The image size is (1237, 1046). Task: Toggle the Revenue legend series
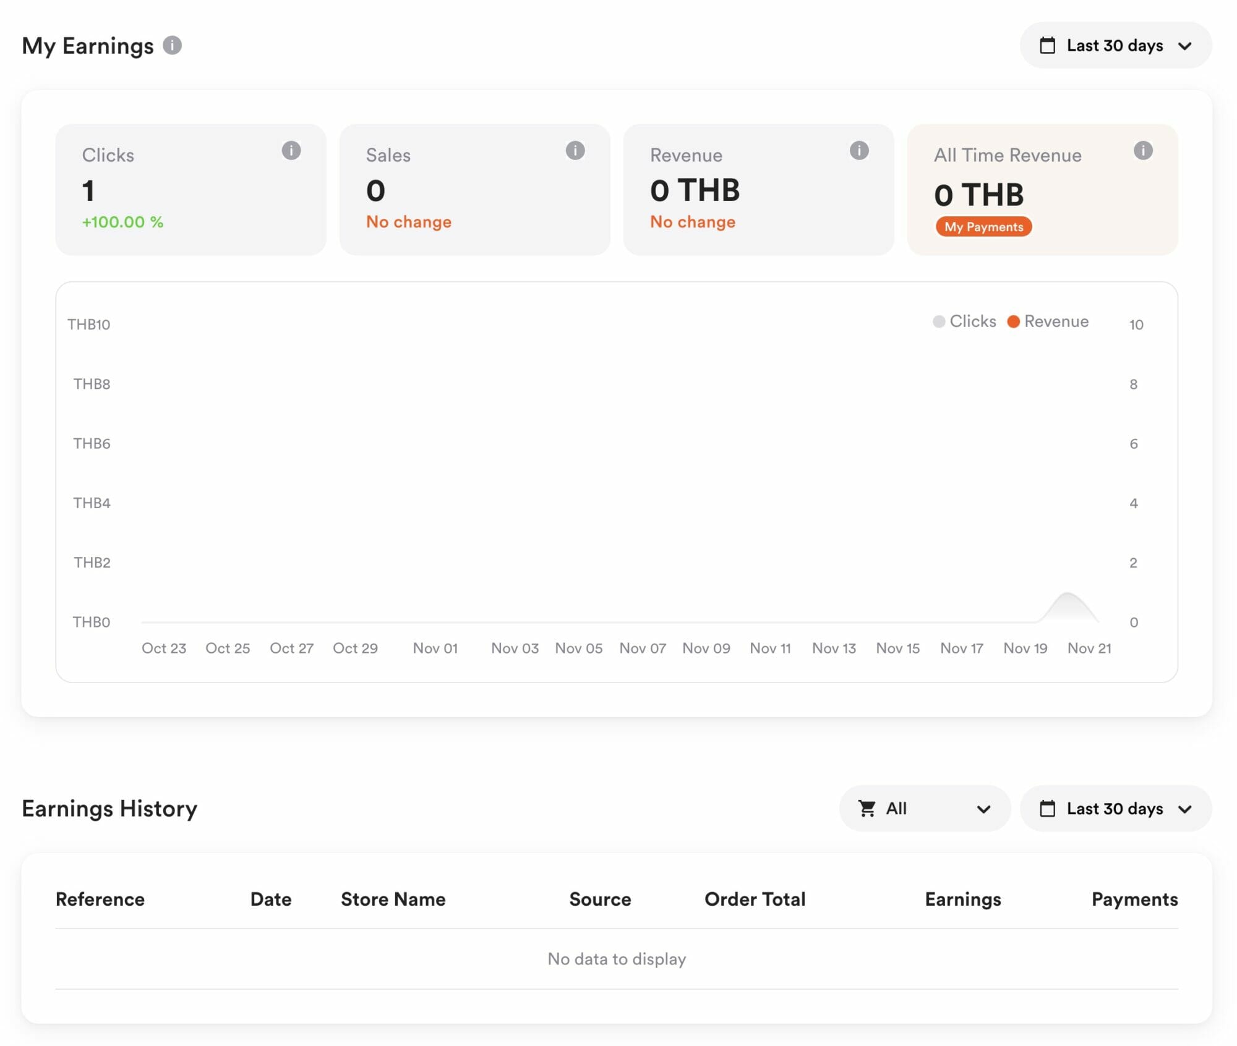click(1048, 321)
